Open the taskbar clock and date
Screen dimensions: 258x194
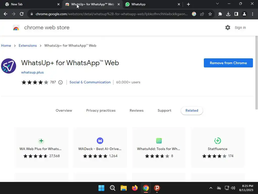pyautogui.click(x=246, y=188)
